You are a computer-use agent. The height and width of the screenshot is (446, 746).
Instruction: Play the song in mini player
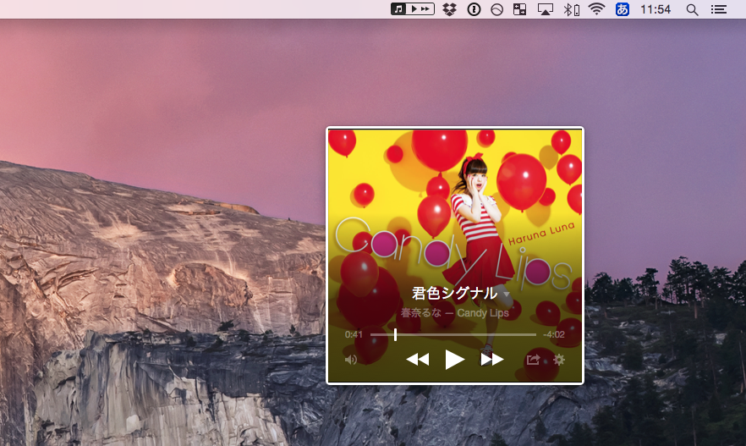click(454, 360)
